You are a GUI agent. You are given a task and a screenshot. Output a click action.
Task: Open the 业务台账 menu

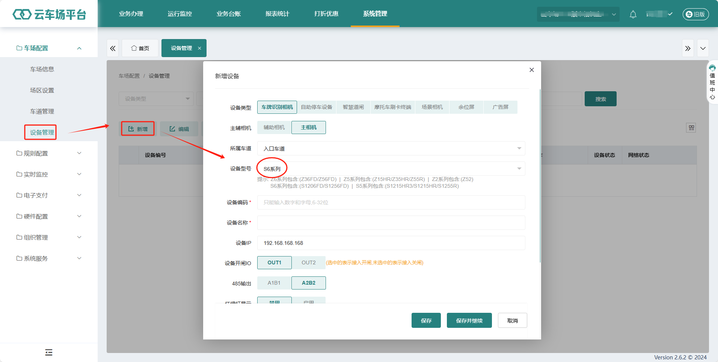[229, 14]
